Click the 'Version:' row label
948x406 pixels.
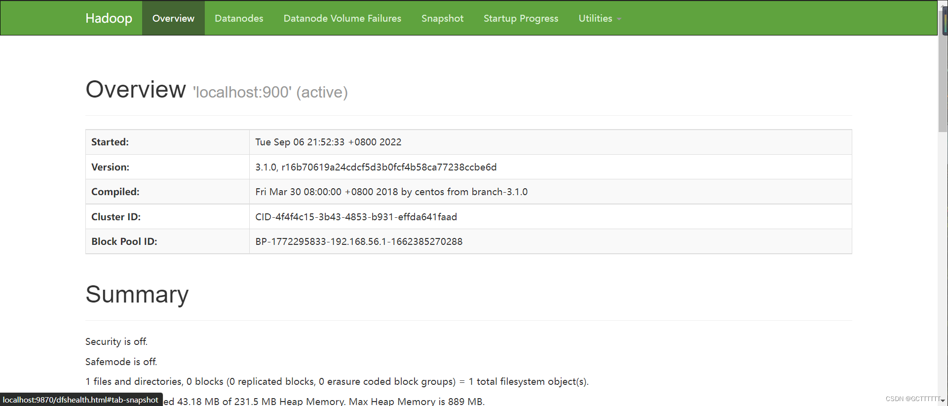click(x=110, y=167)
